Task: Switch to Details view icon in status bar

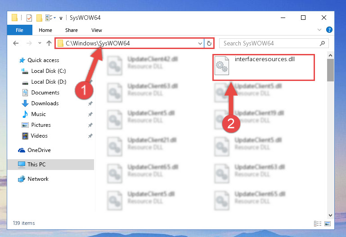Action: tap(318, 224)
